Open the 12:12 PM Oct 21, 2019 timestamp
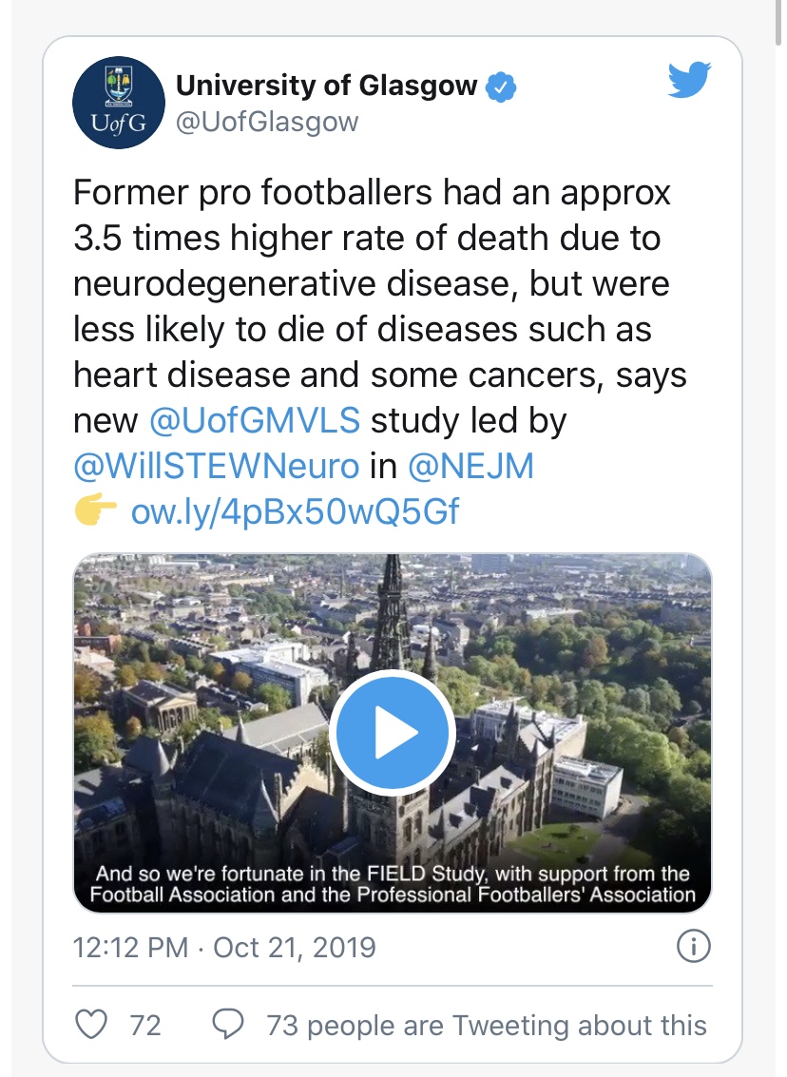Viewport: 787px width, 1077px height. coord(224,948)
